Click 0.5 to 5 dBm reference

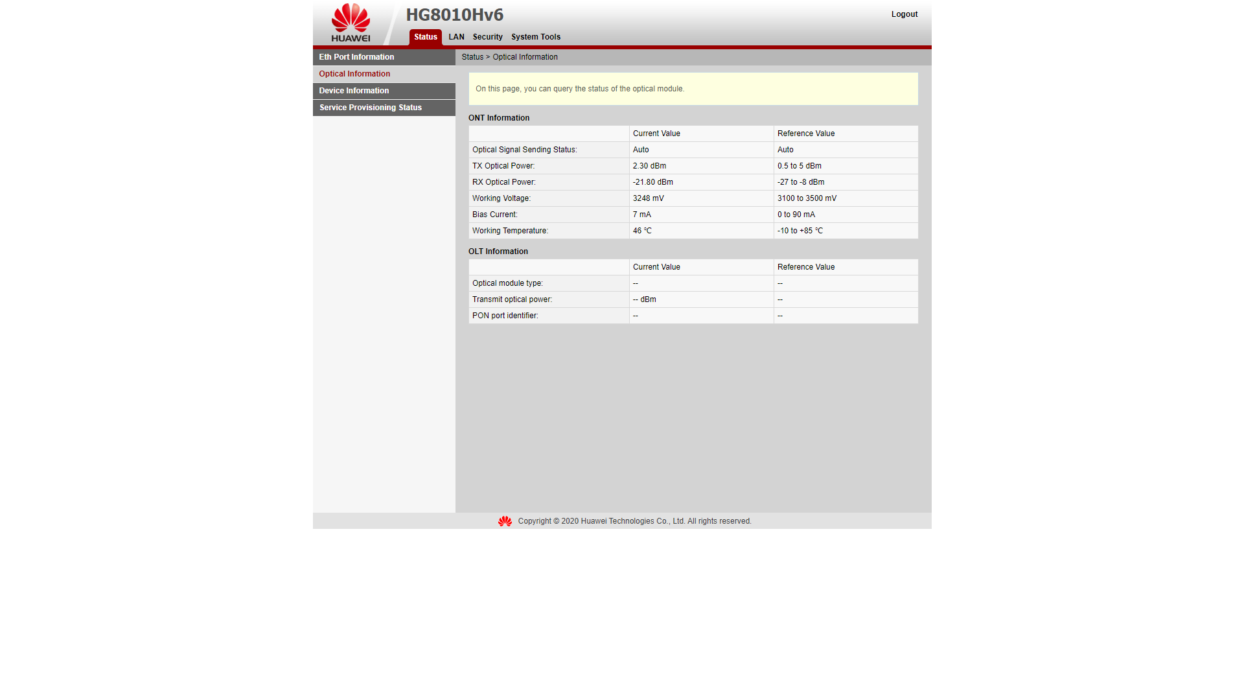pos(800,166)
